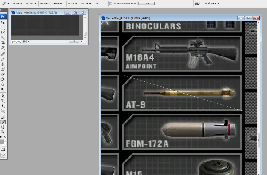
Task: Activate the Hand tool
Action: click(3, 127)
